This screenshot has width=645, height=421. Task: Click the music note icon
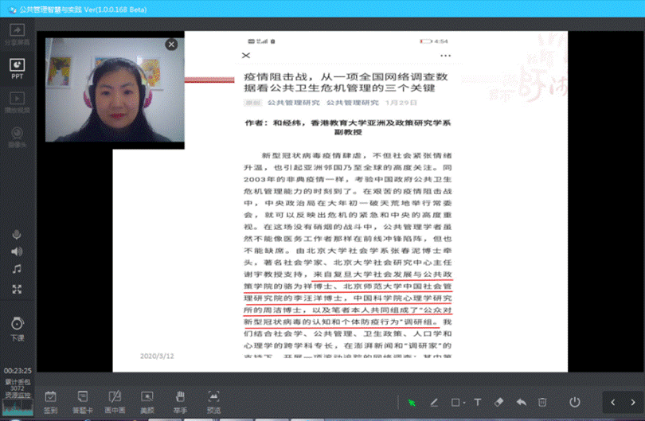pos(17,270)
